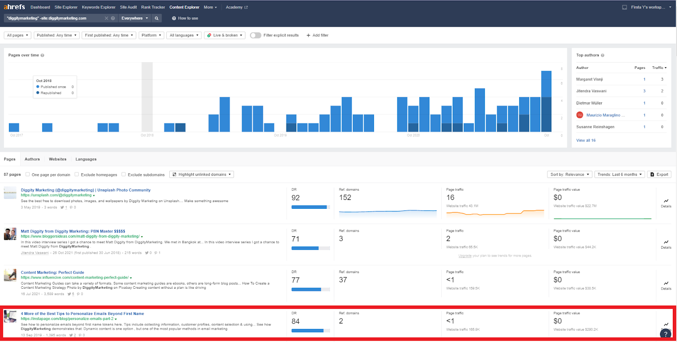This screenshot has width=677, height=342.
Task: Open Jitendra Vaswani author link under result
Action: tap(35, 253)
